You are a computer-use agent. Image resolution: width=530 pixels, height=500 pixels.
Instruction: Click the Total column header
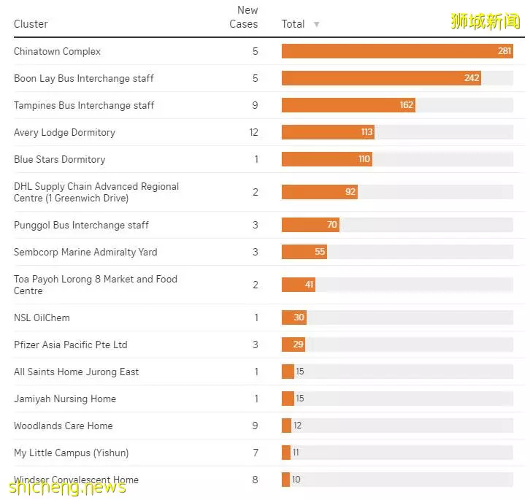click(293, 24)
